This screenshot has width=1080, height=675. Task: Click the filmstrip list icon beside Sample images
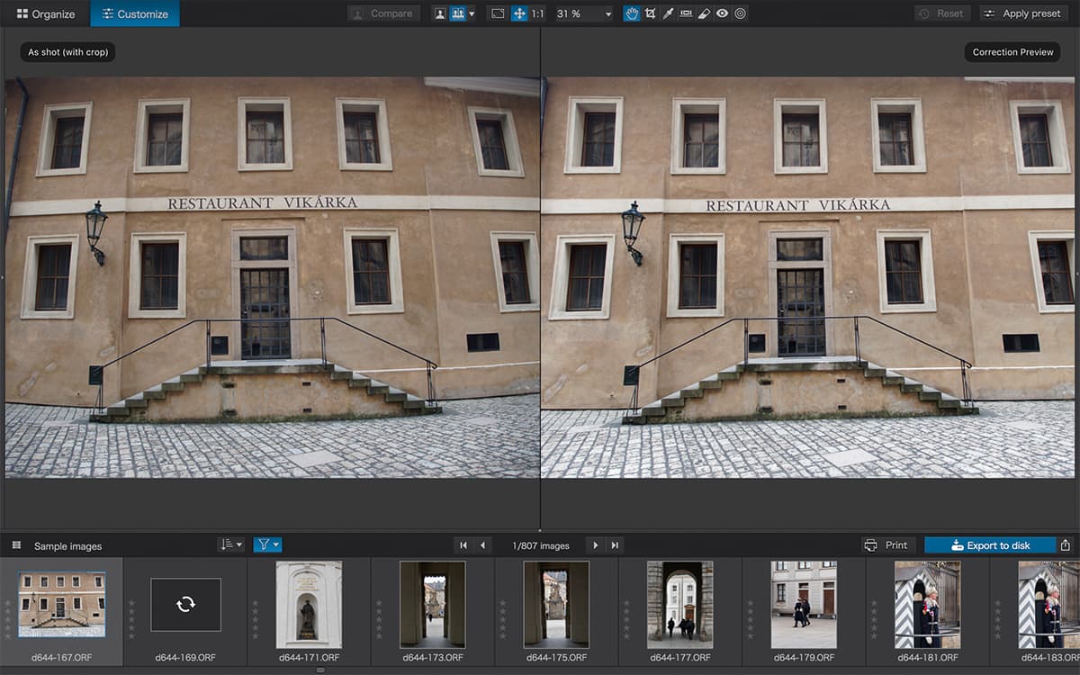(x=16, y=545)
